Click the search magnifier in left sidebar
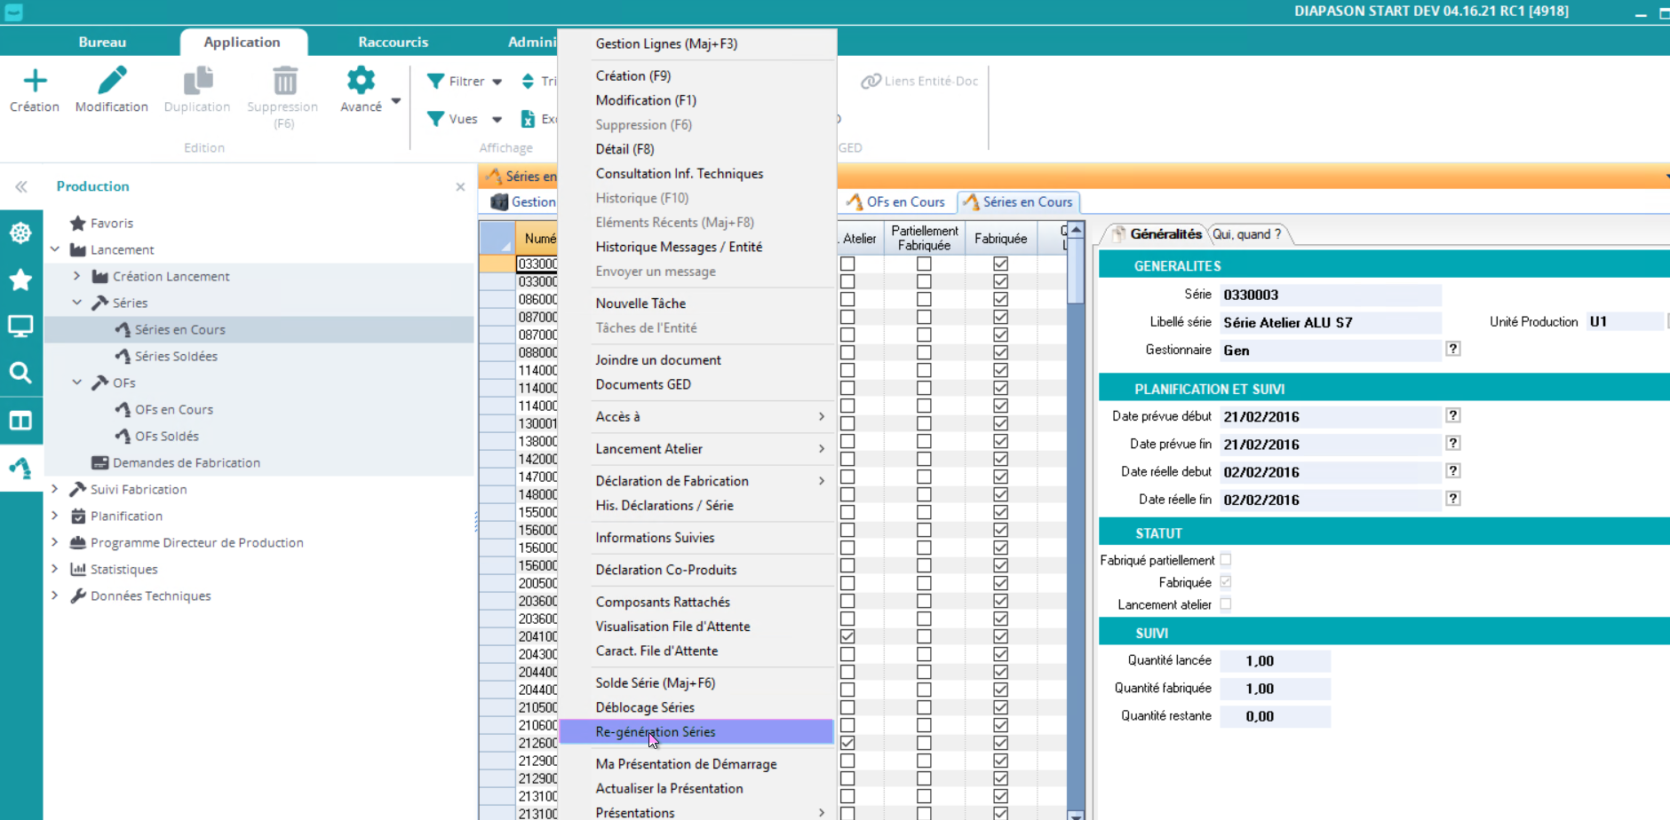This screenshot has width=1670, height=820. [x=20, y=373]
